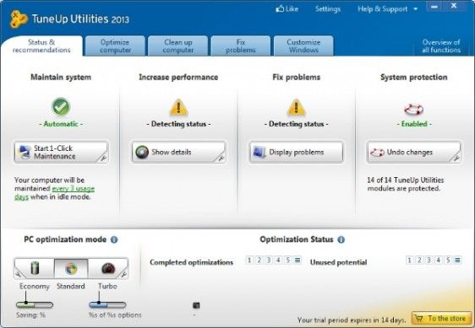The height and width of the screenshot is (328, 475).
Task: Open wrench settings on Show details button
Action: [x=221, y=158]
